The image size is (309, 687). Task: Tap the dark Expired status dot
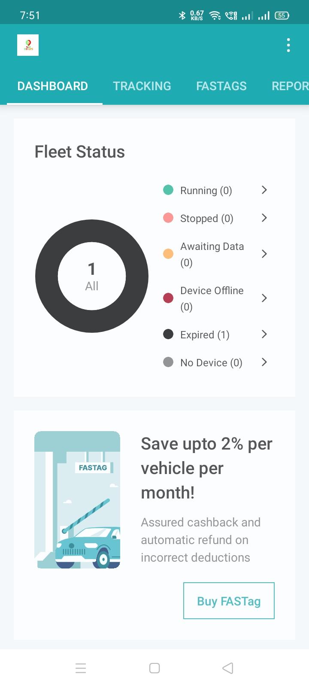168,334
